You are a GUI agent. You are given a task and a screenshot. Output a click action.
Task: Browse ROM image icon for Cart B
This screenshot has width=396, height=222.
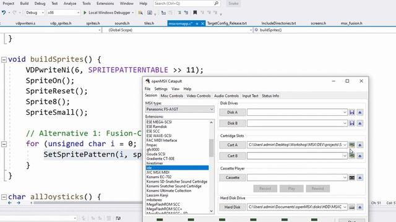pyautogui.click(x=352, y=156)
